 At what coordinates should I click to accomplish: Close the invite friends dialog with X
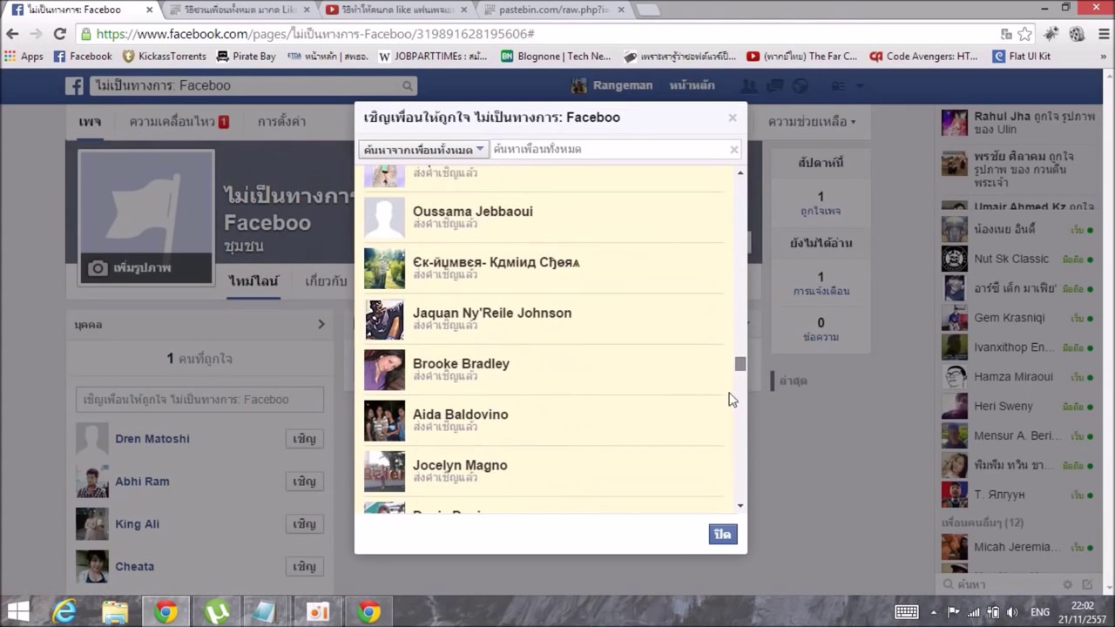[x=733, y=118]
